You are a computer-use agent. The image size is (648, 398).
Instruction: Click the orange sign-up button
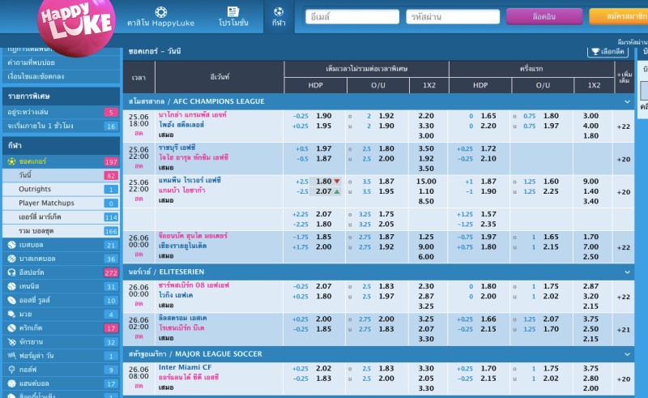619,16
